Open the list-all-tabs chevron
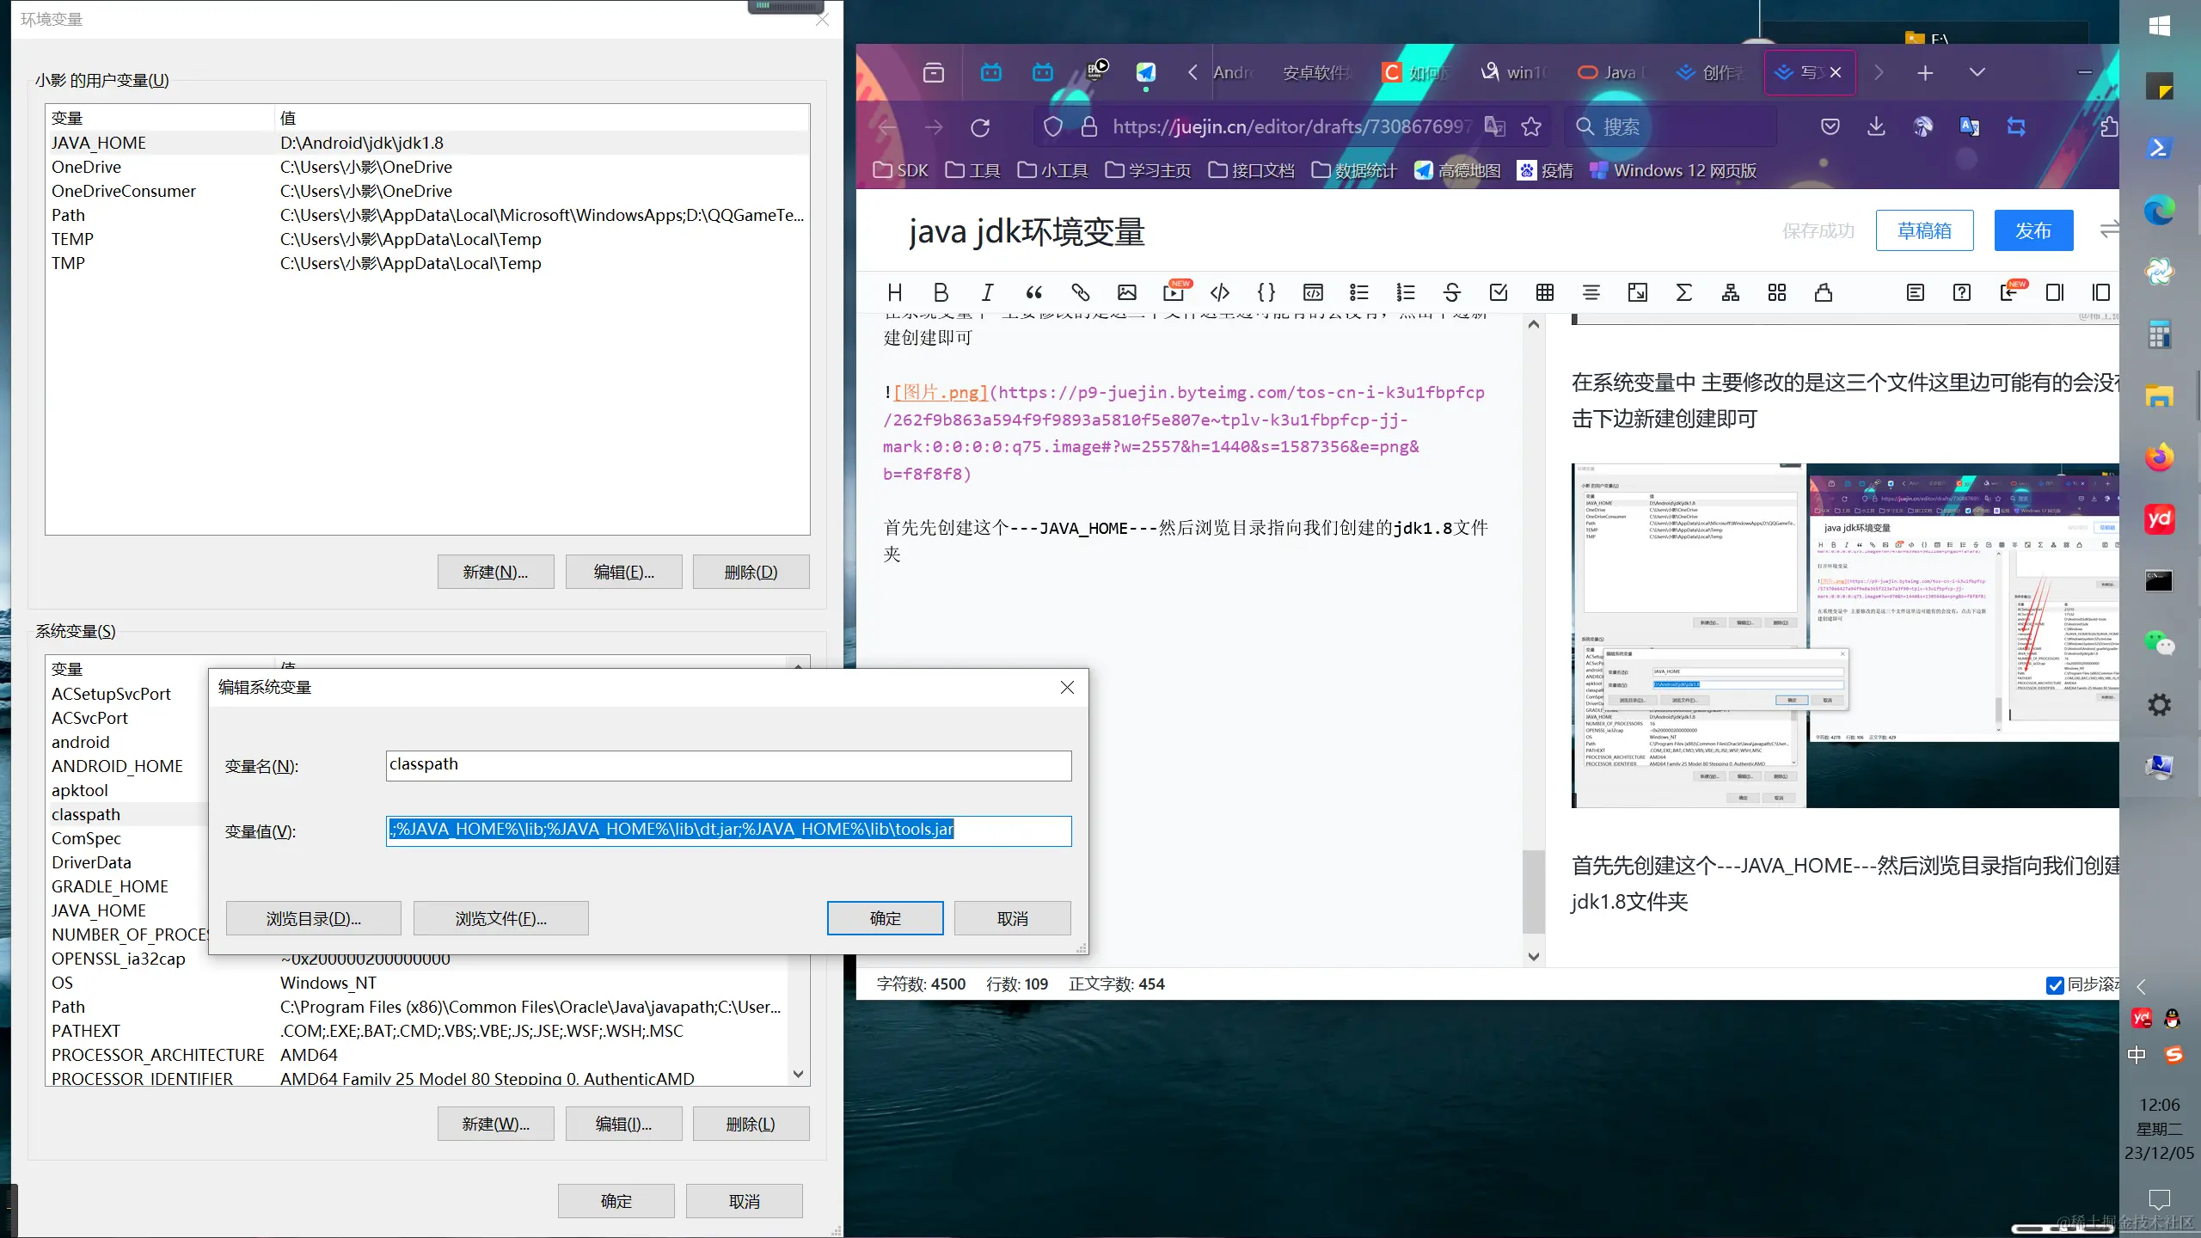The height and width of the screenshot is (1238, 2201). click(1976, 72)
